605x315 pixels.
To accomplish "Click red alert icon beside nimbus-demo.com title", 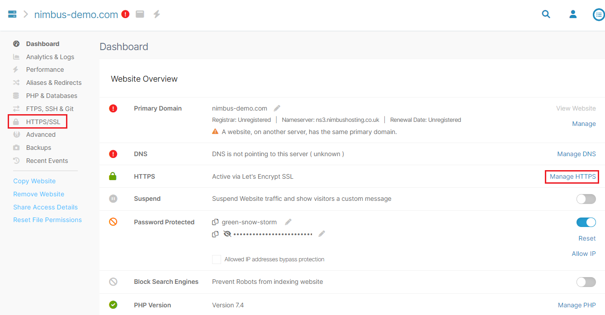I will (x=126, y=14).
